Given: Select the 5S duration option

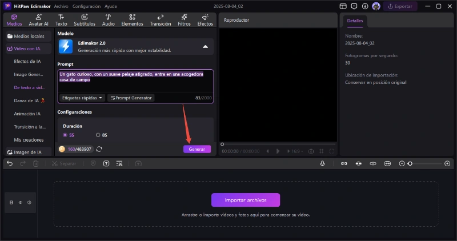Looking at the screenshot, I should (65, 135).
